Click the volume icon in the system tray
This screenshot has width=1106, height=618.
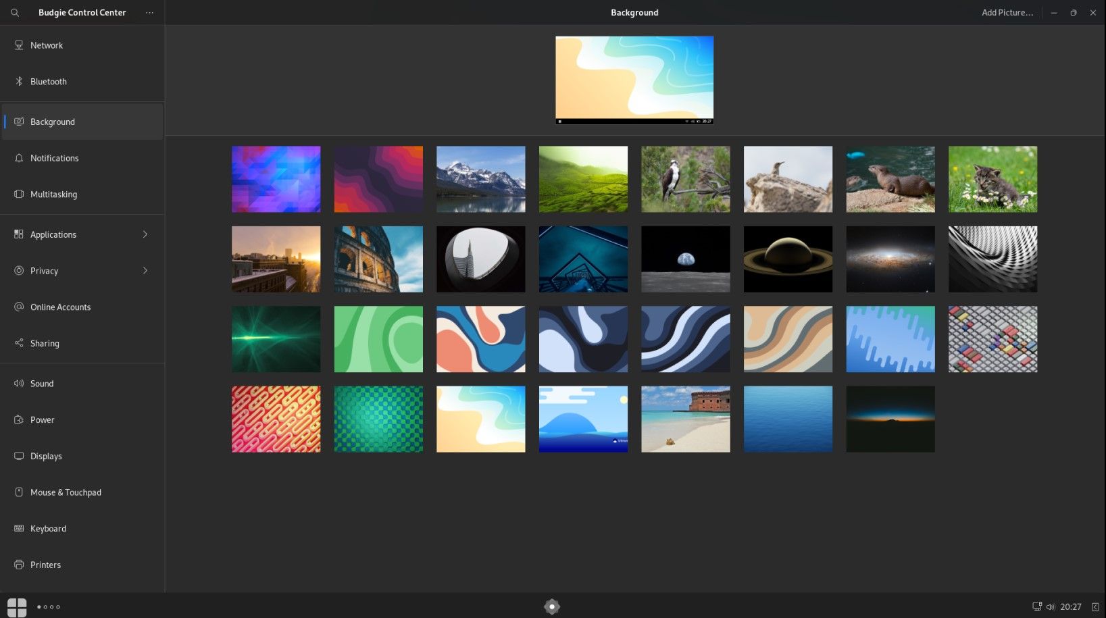pyautogui.click(x=1051, y=607)
